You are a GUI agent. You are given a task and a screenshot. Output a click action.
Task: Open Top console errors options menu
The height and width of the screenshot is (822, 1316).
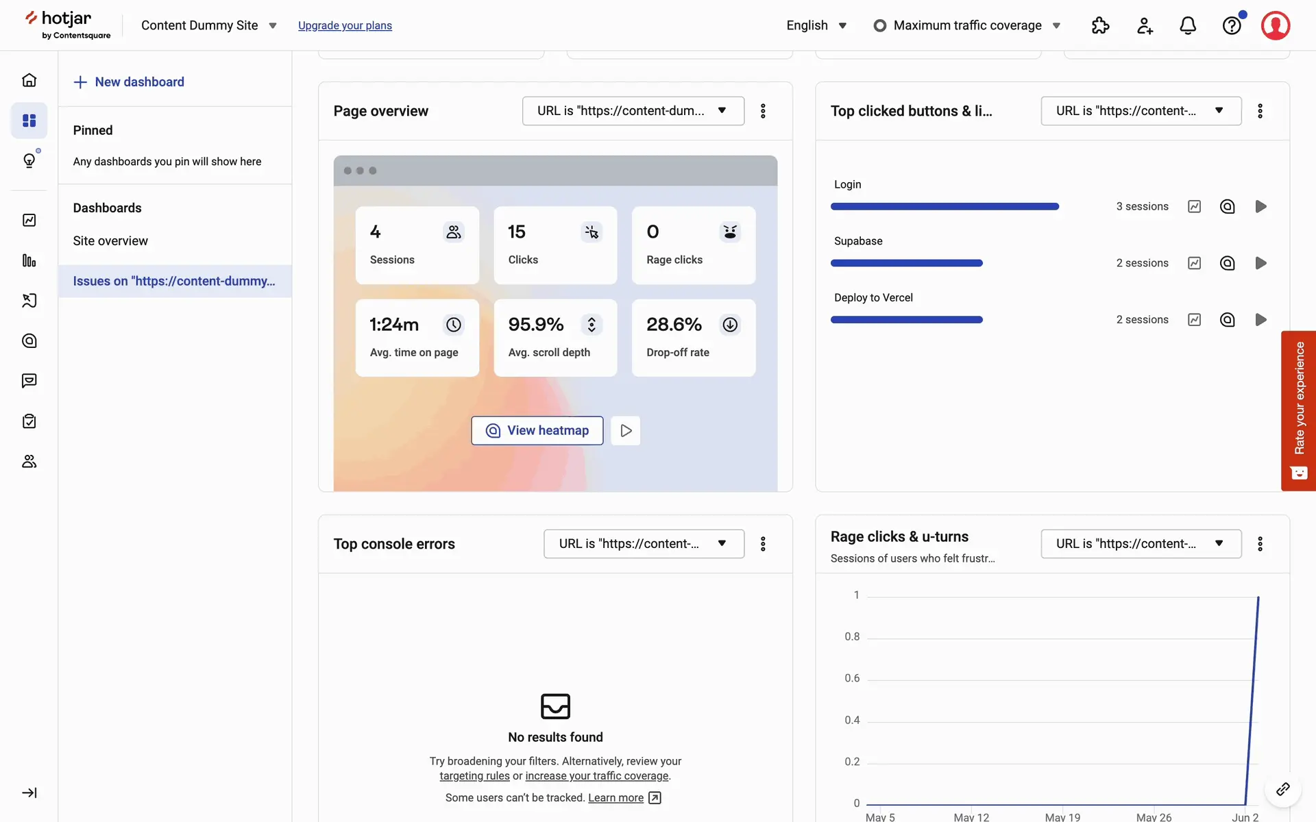[x=763, y=544]
